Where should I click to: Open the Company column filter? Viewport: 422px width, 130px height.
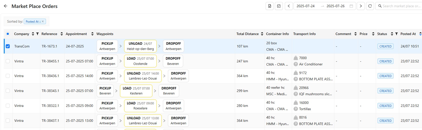click(37, 34)
